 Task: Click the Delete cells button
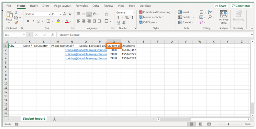tap(184, 17)
